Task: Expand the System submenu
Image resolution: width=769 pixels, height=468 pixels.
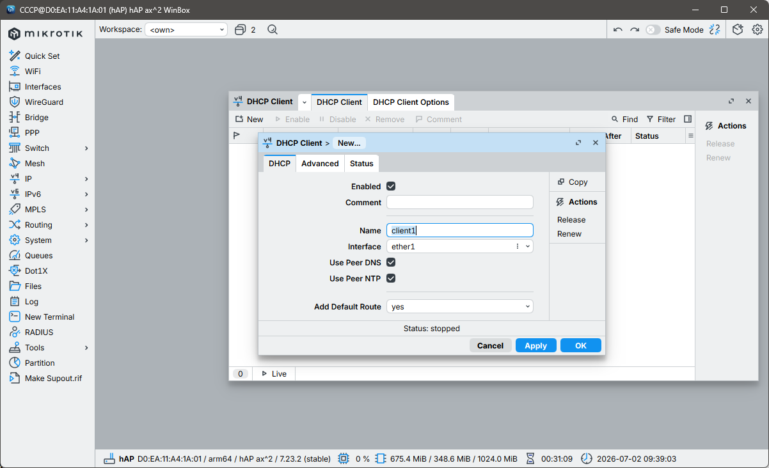Action: point(86,240)
